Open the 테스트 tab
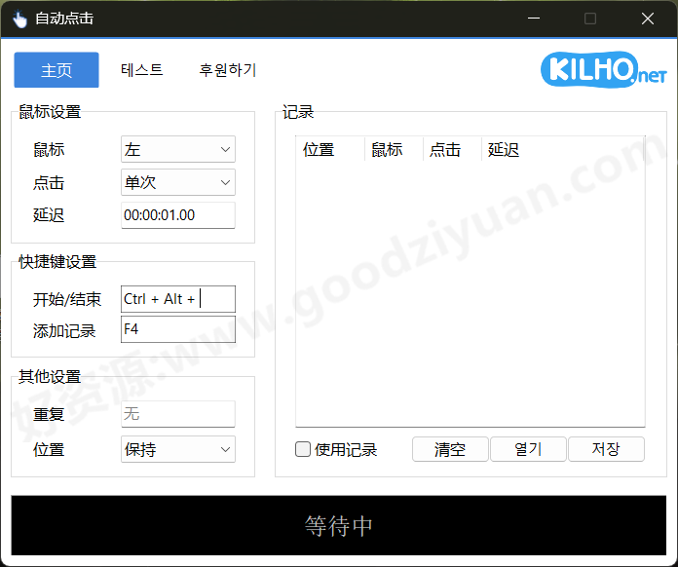The image size is (678, 567). 142,69
